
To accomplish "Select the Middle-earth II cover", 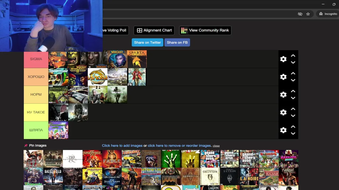I will pyautogui.click(x=97, y=94).
